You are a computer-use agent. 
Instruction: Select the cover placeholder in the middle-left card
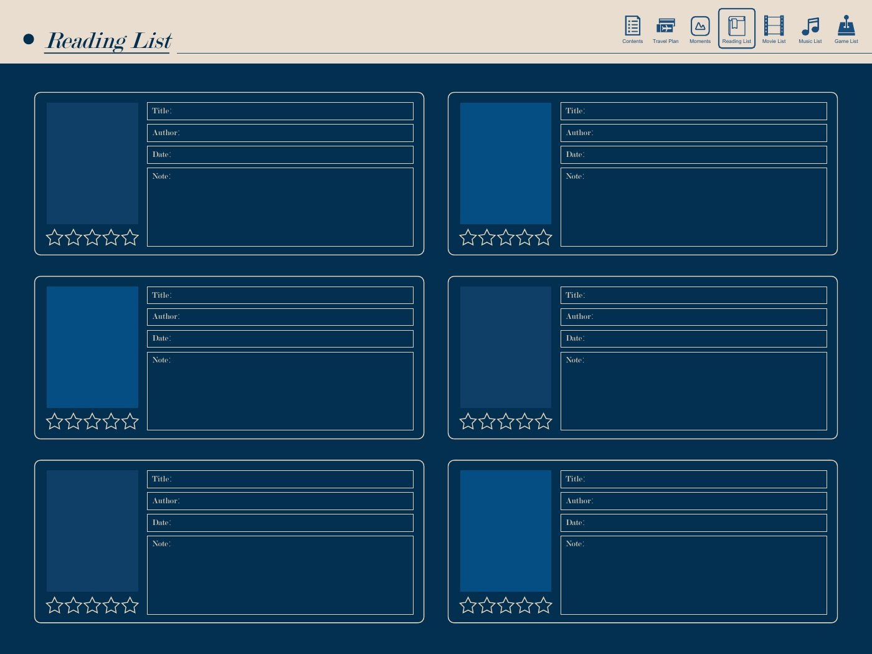(92, 347)
